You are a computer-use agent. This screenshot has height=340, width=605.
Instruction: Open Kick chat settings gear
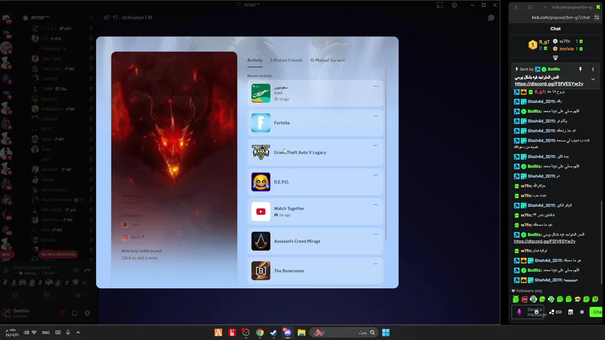582,312
